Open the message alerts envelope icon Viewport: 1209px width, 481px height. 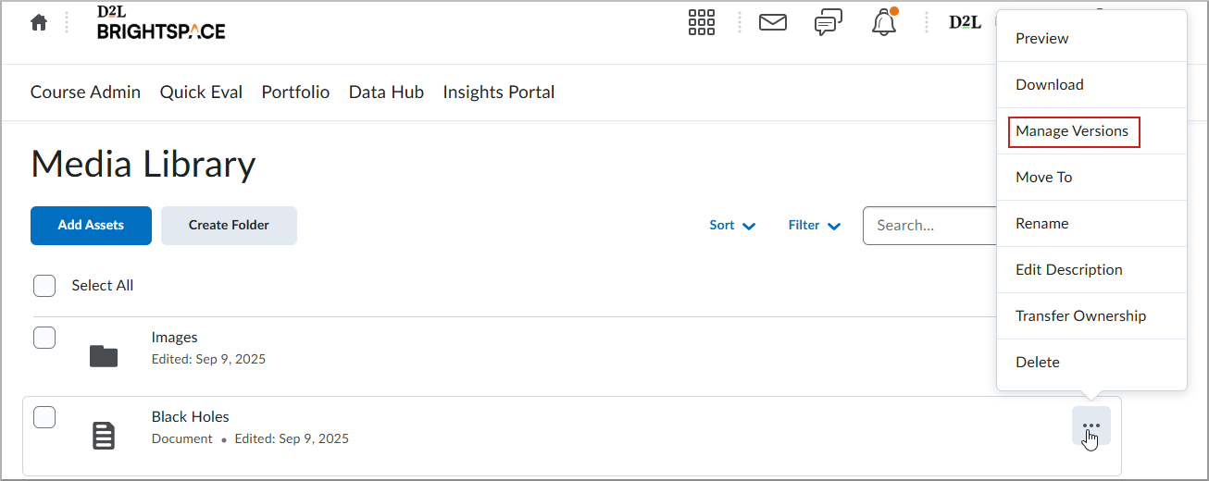tap(773, 22)
